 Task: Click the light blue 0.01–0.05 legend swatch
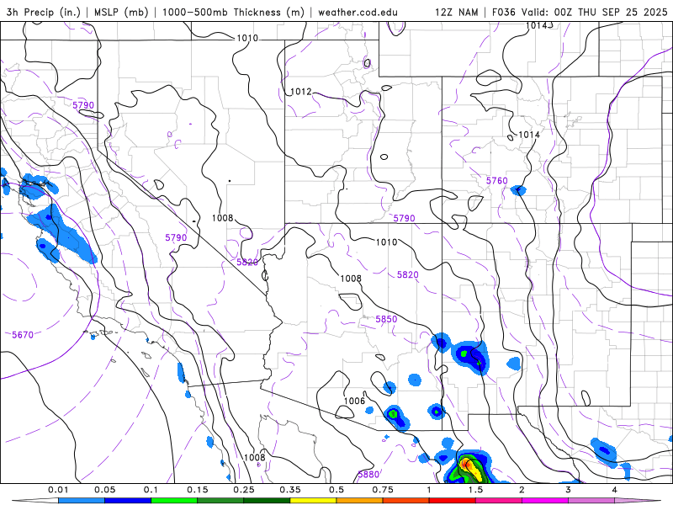click(82, 500)
